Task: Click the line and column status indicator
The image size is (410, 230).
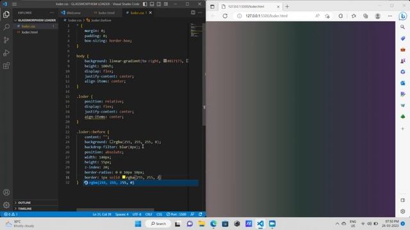Action: pyautogui.click(x=102, y=215)
